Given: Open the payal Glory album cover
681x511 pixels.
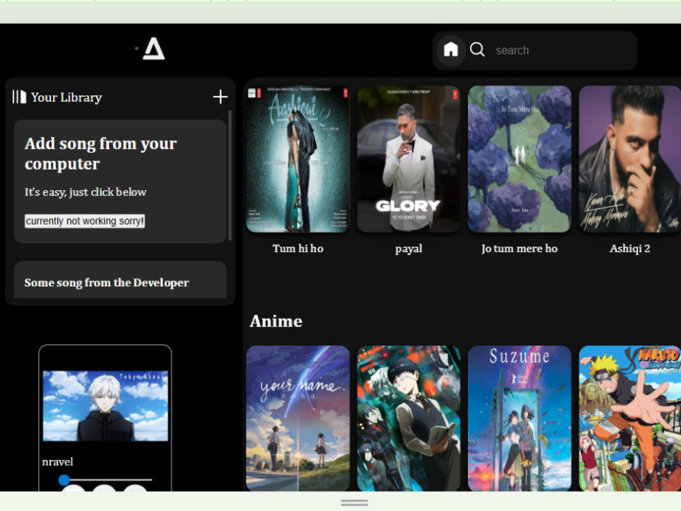Looking at the screenshot, I should click(x=409, y=159).
